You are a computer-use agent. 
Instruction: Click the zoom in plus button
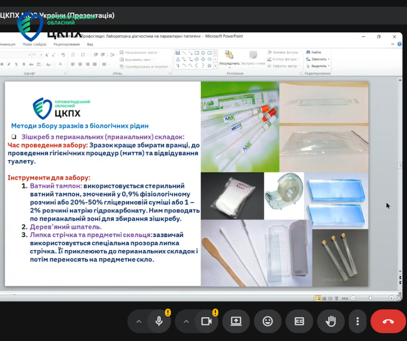tap(391, 298)
